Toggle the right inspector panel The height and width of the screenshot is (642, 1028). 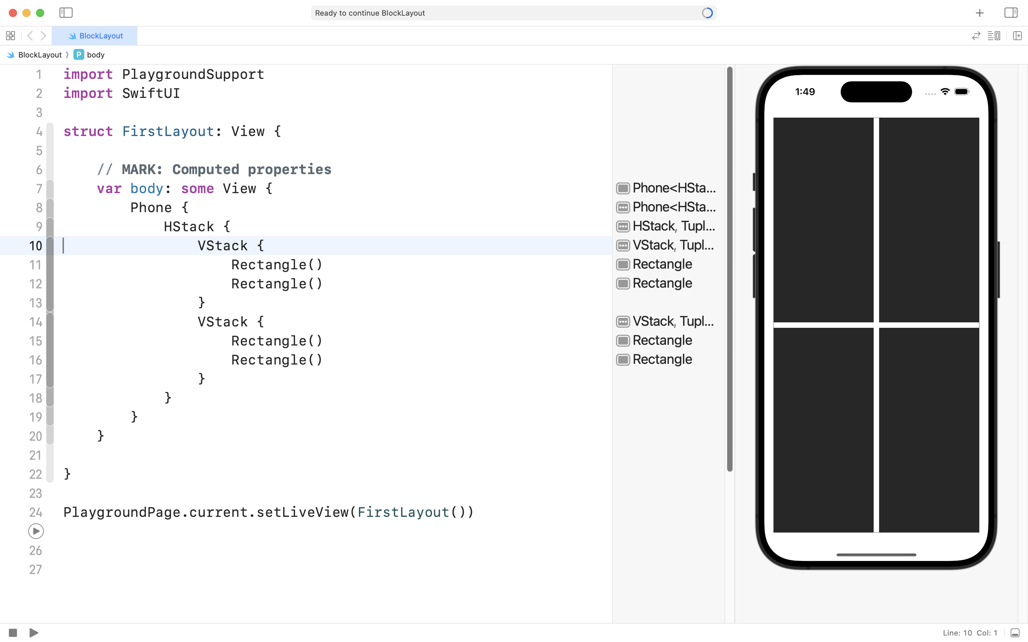(1011, 13)
